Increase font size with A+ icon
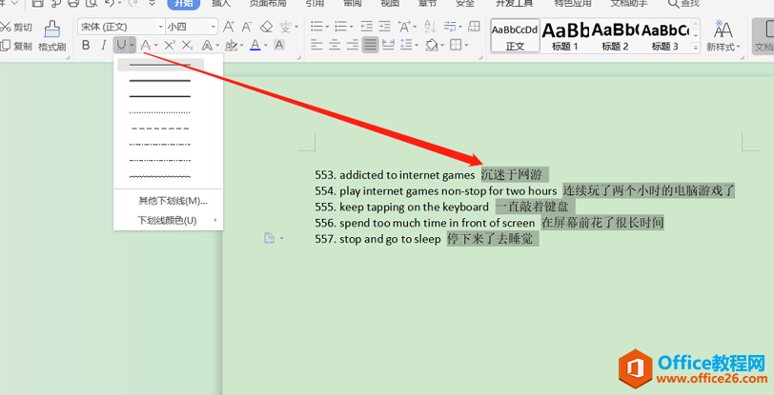This screenshot has width=774, height=395. (228, 26)
